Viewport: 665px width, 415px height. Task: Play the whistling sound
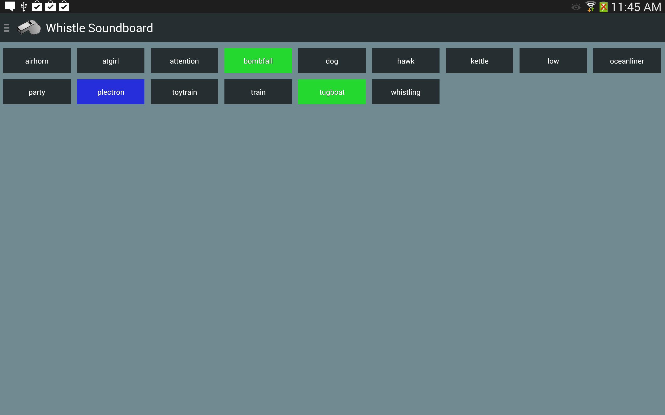tap(405, 92)
